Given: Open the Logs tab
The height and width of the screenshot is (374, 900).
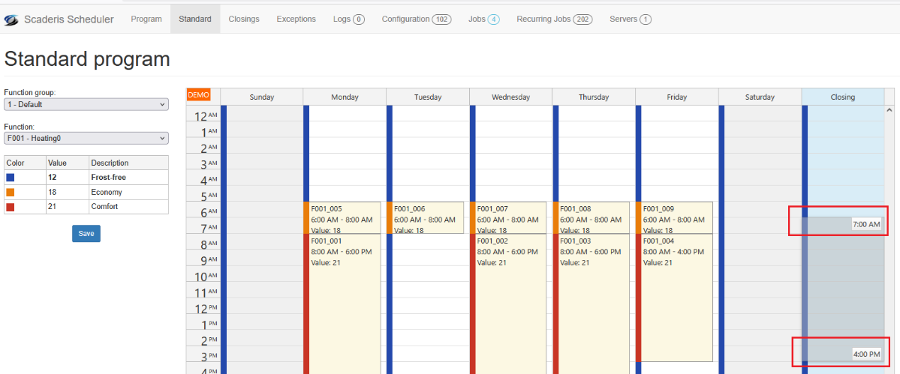Looking at the screenshot, I should pyautogui.click(x=348, y=19).
